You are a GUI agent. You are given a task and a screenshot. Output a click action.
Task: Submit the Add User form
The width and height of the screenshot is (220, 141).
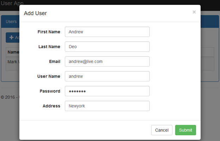click(185, 130)
